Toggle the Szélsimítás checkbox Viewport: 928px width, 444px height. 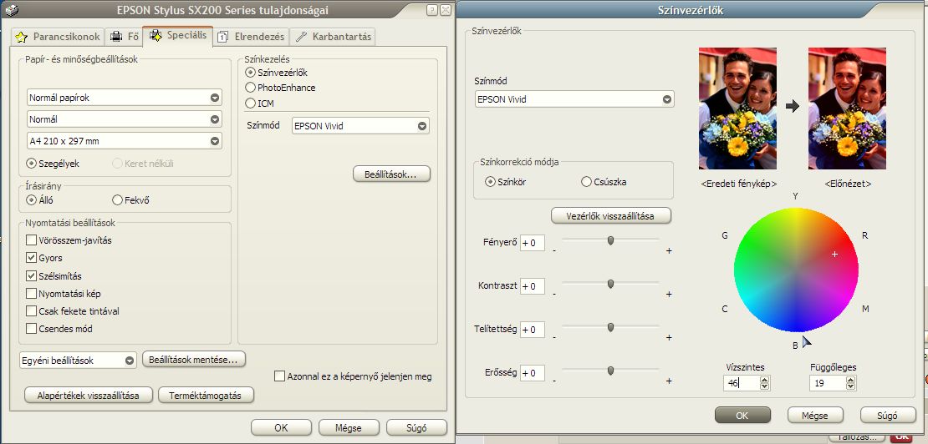[x=32, y=275]
